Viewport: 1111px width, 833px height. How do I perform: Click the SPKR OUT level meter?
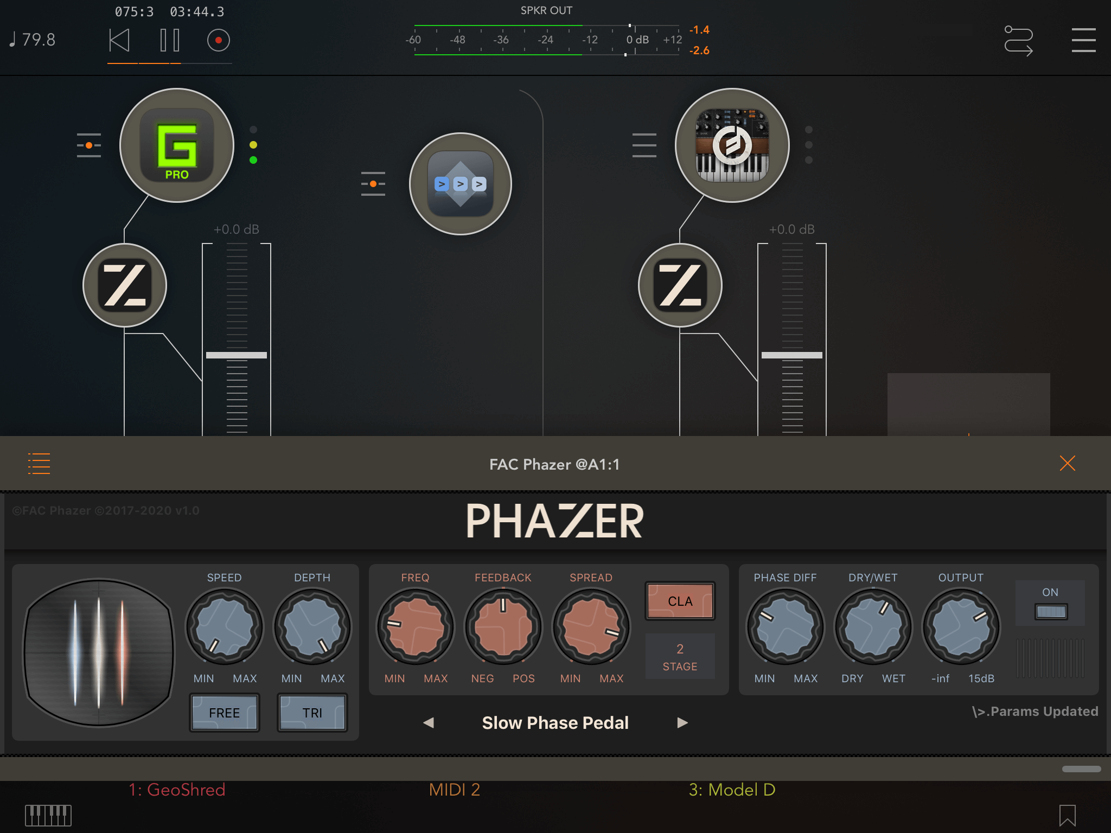pos(546,40)
